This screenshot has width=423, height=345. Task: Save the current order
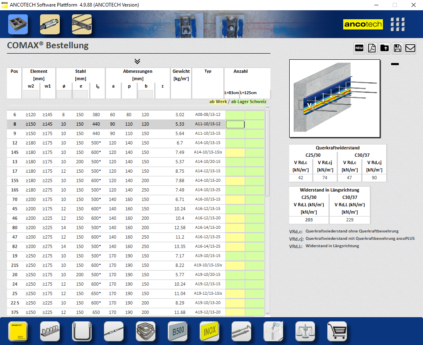397,48
